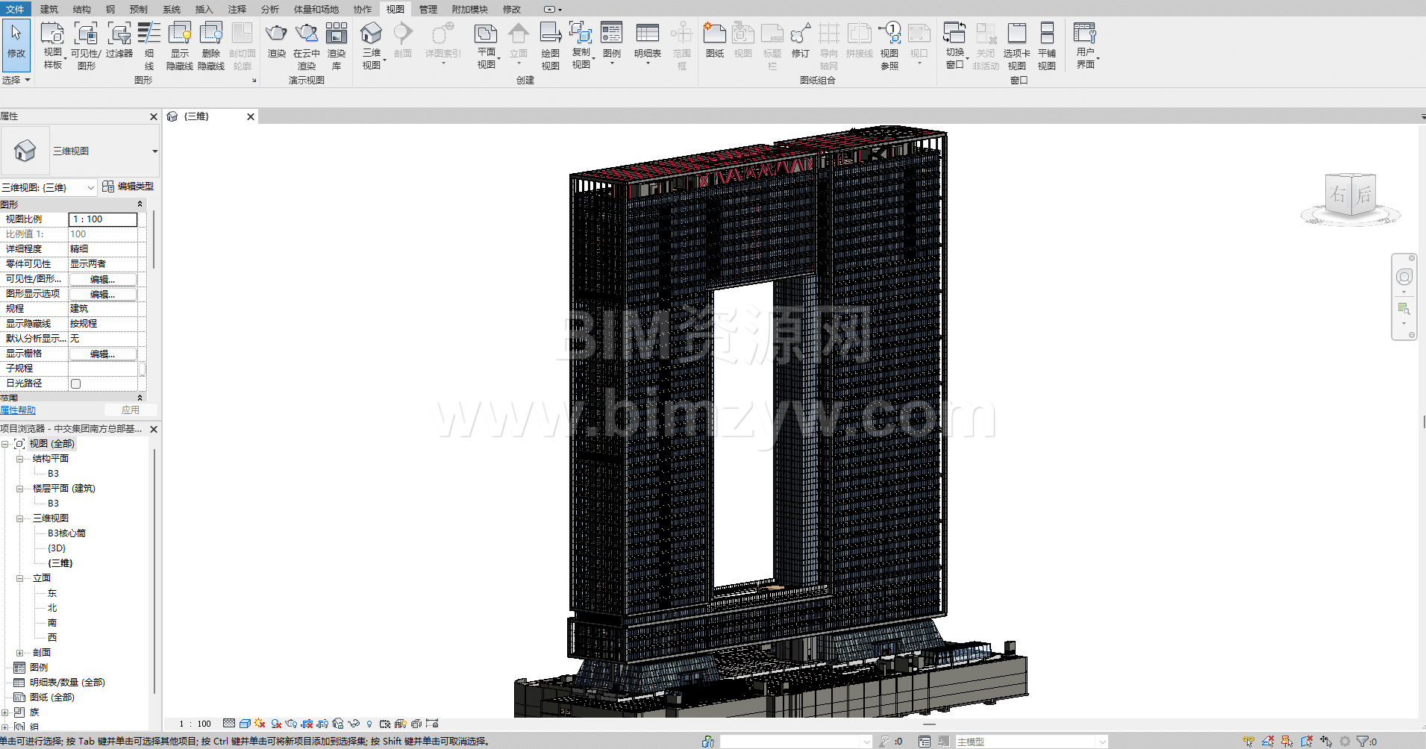
Task: Click the Thin Lines (细线) icon
Action: click(149, 34)
